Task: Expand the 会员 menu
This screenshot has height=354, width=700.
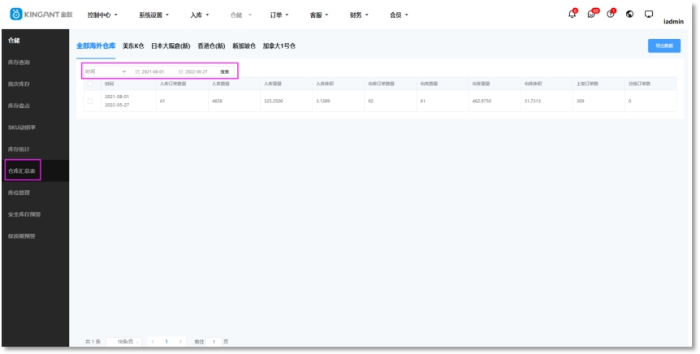Action: [x=399, y=15]
